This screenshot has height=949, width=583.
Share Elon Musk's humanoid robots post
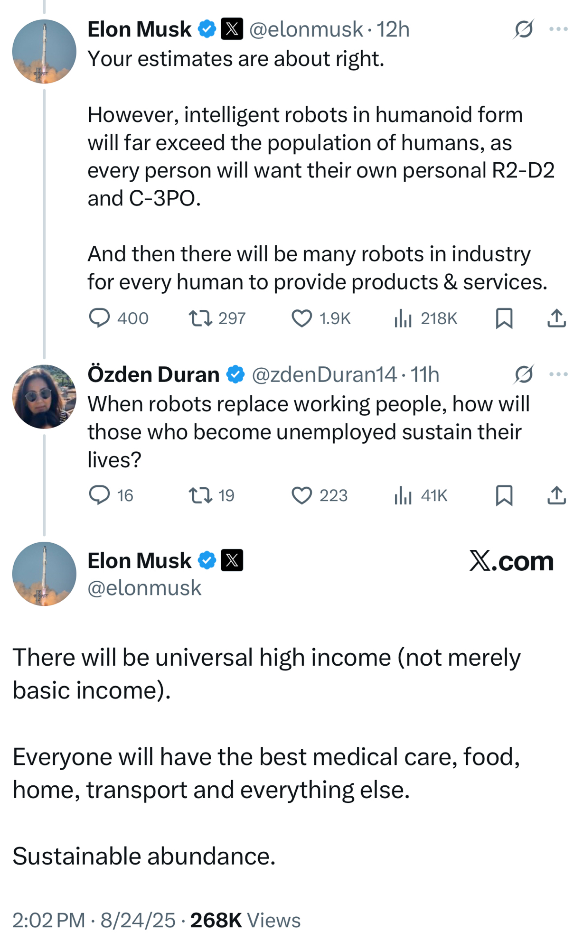[556, 318]
